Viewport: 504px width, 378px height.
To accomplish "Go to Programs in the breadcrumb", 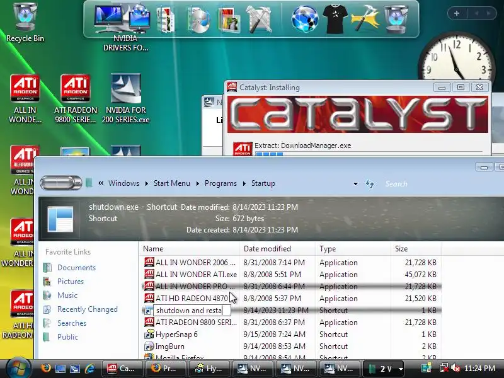I will tap(220, 183).
